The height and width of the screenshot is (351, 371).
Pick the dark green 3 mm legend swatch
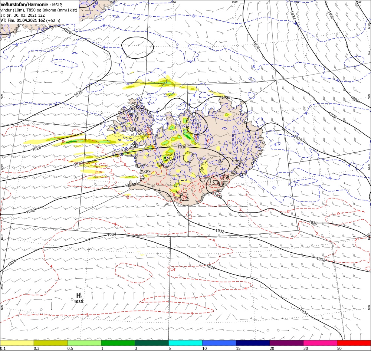152,343
